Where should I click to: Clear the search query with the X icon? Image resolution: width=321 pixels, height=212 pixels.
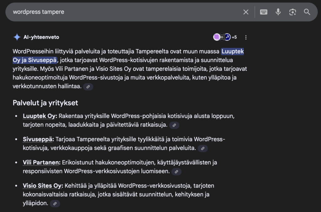246,12
